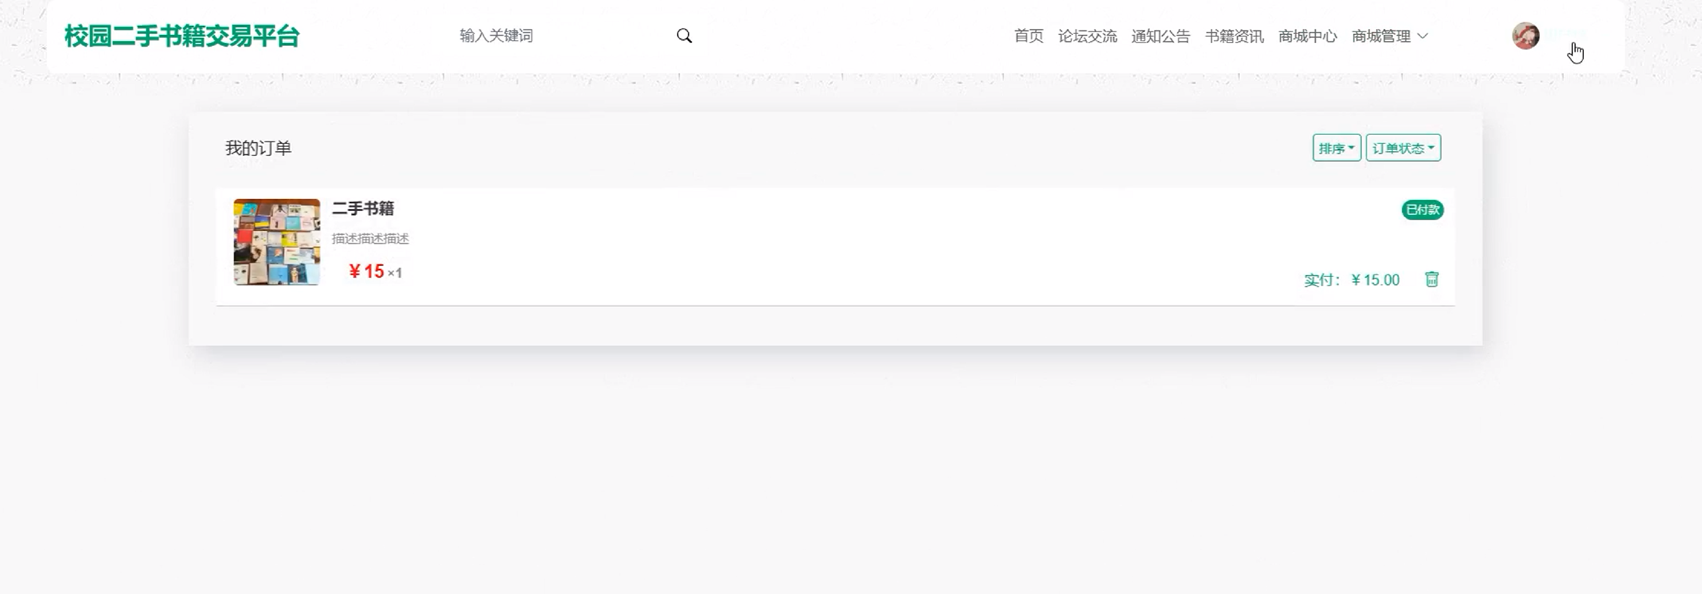Open 通知公告 navigation item
The width and height of the screenshot is (1702, 594).
pyautogui.click(x=1160, y=36)
